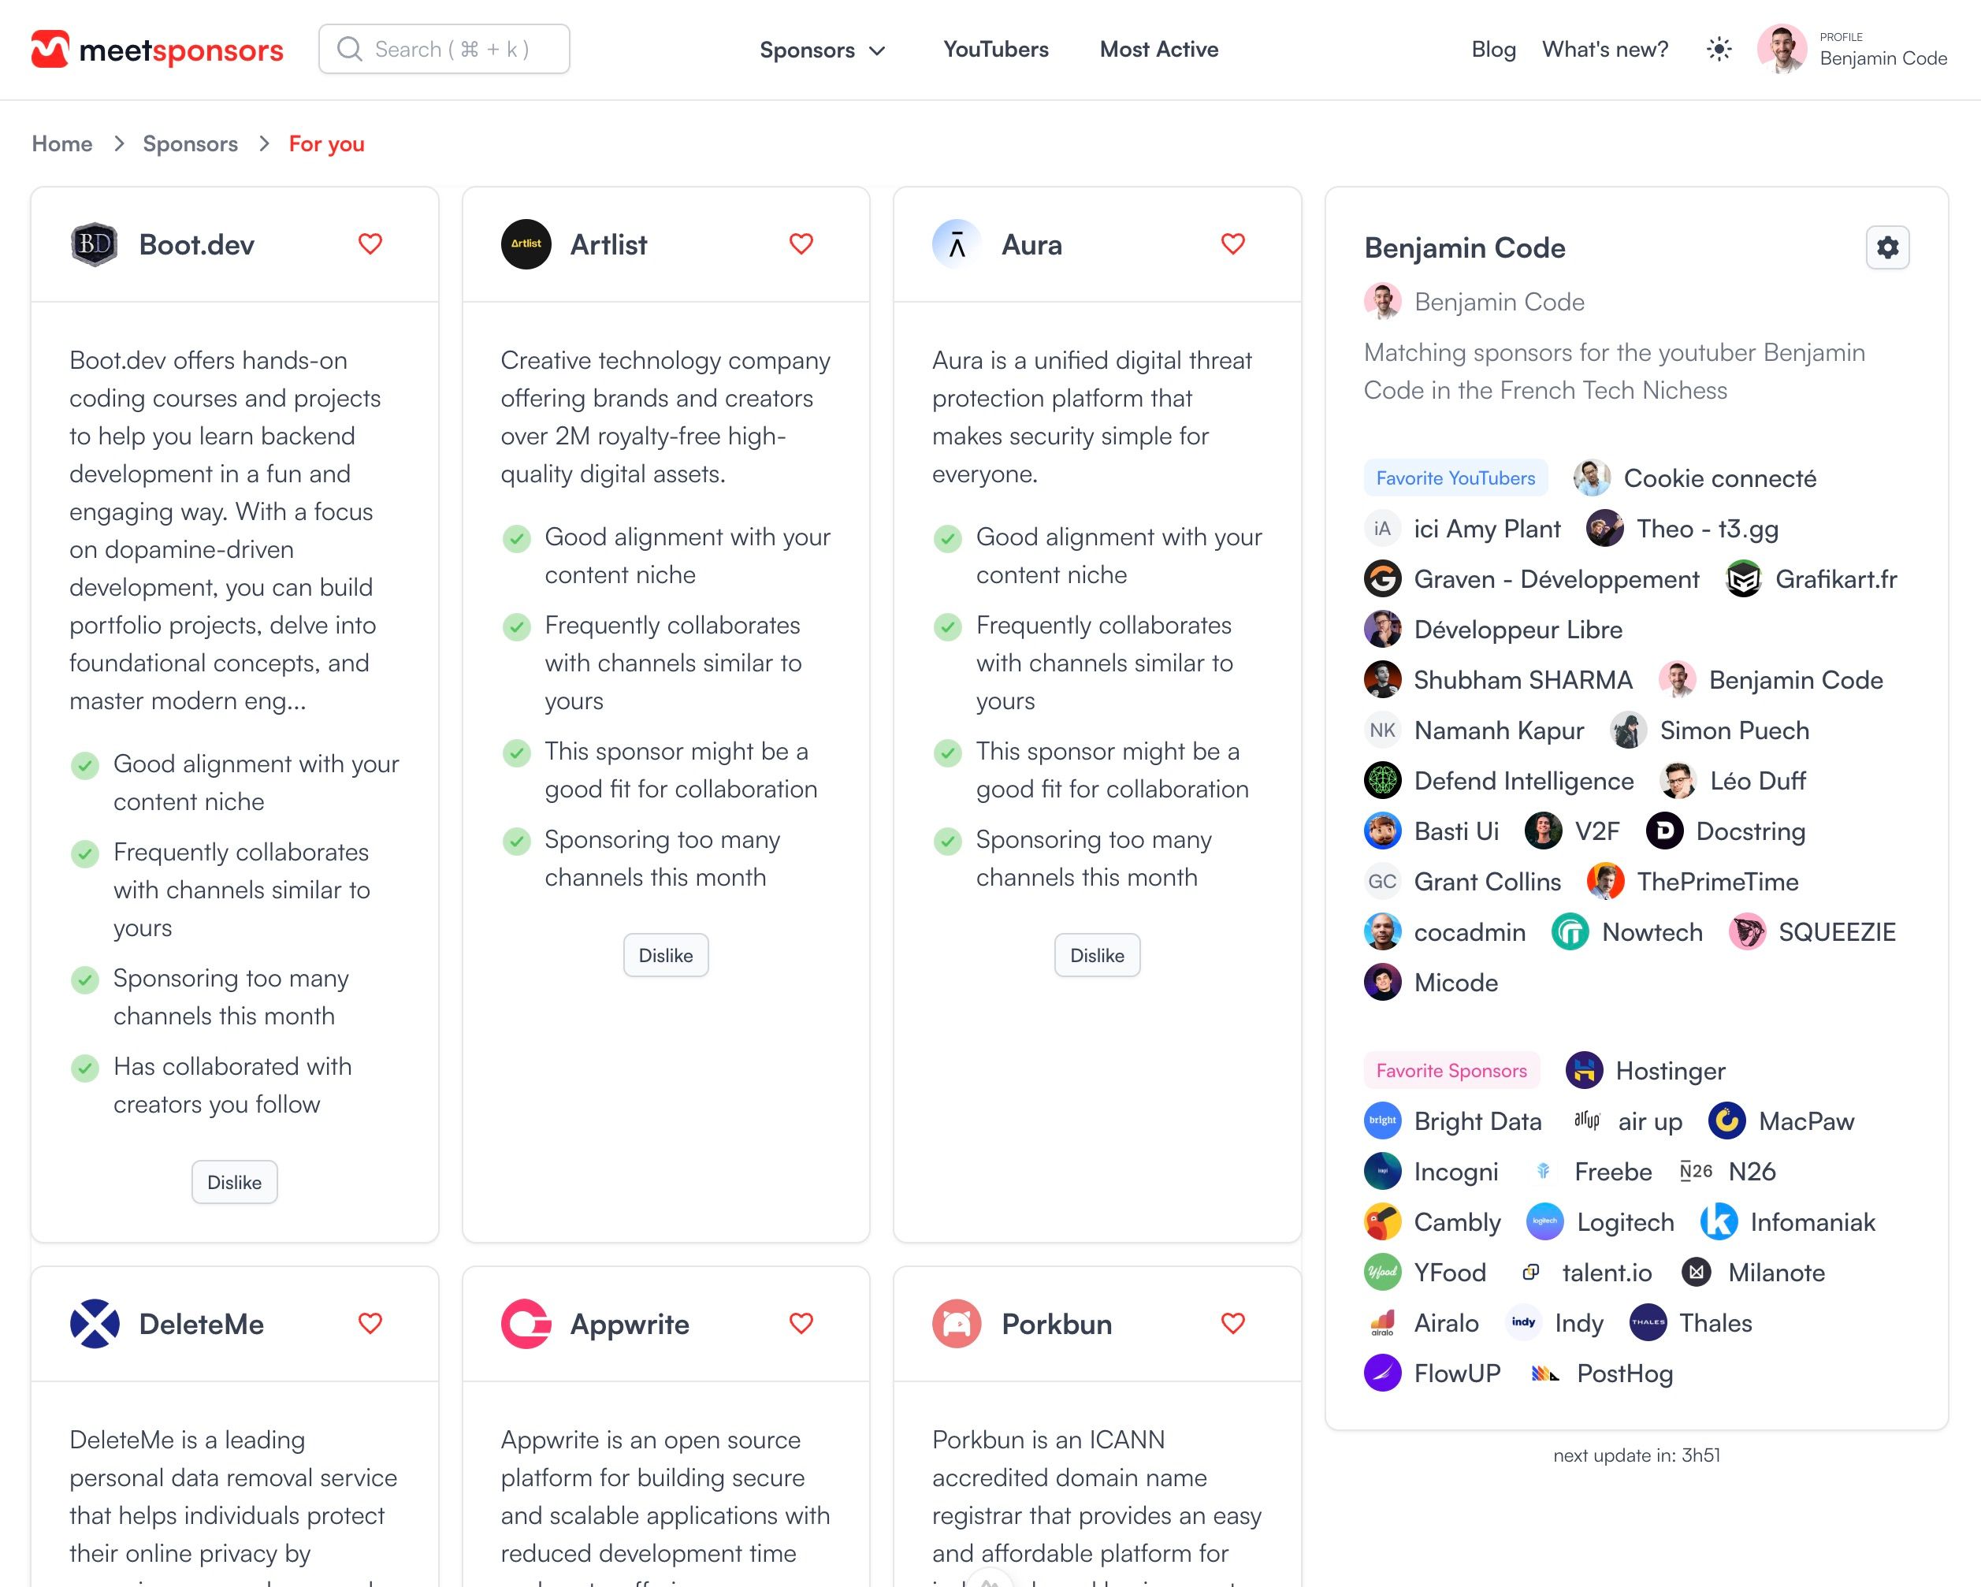Click the Blog menu item
The image size is (1981, 1587).
[x=1490, y=49]
